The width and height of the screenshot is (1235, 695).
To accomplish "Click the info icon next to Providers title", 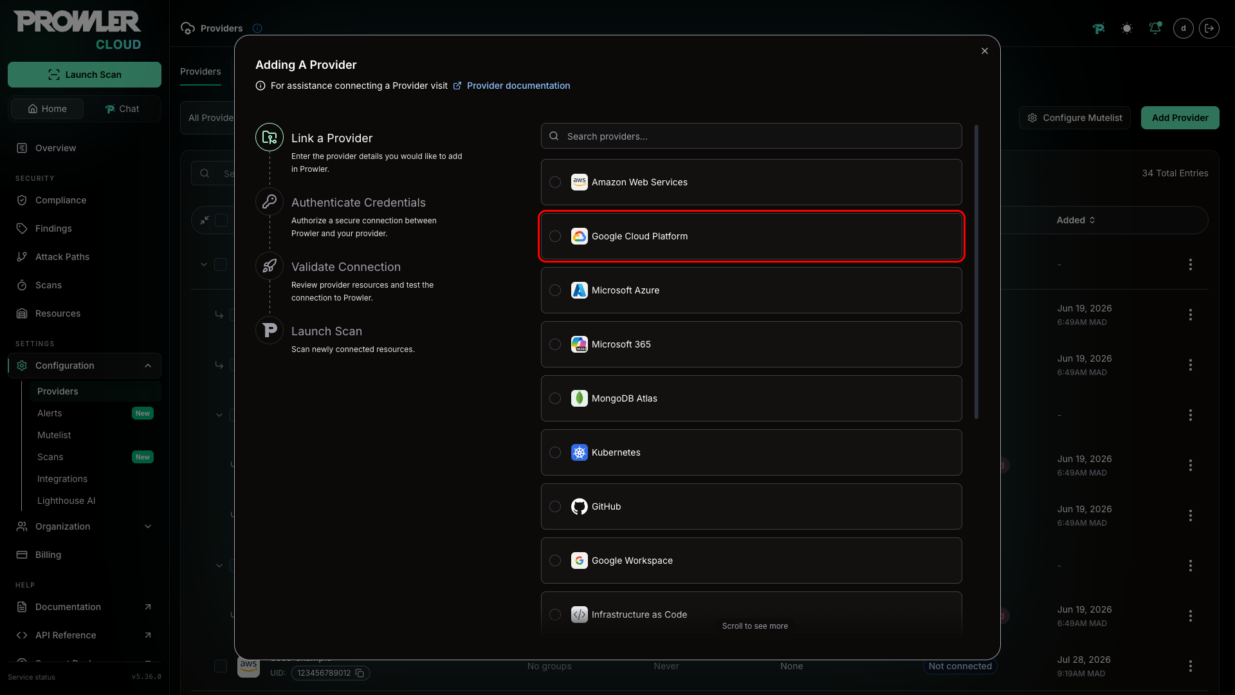I will tap(257, 28).
